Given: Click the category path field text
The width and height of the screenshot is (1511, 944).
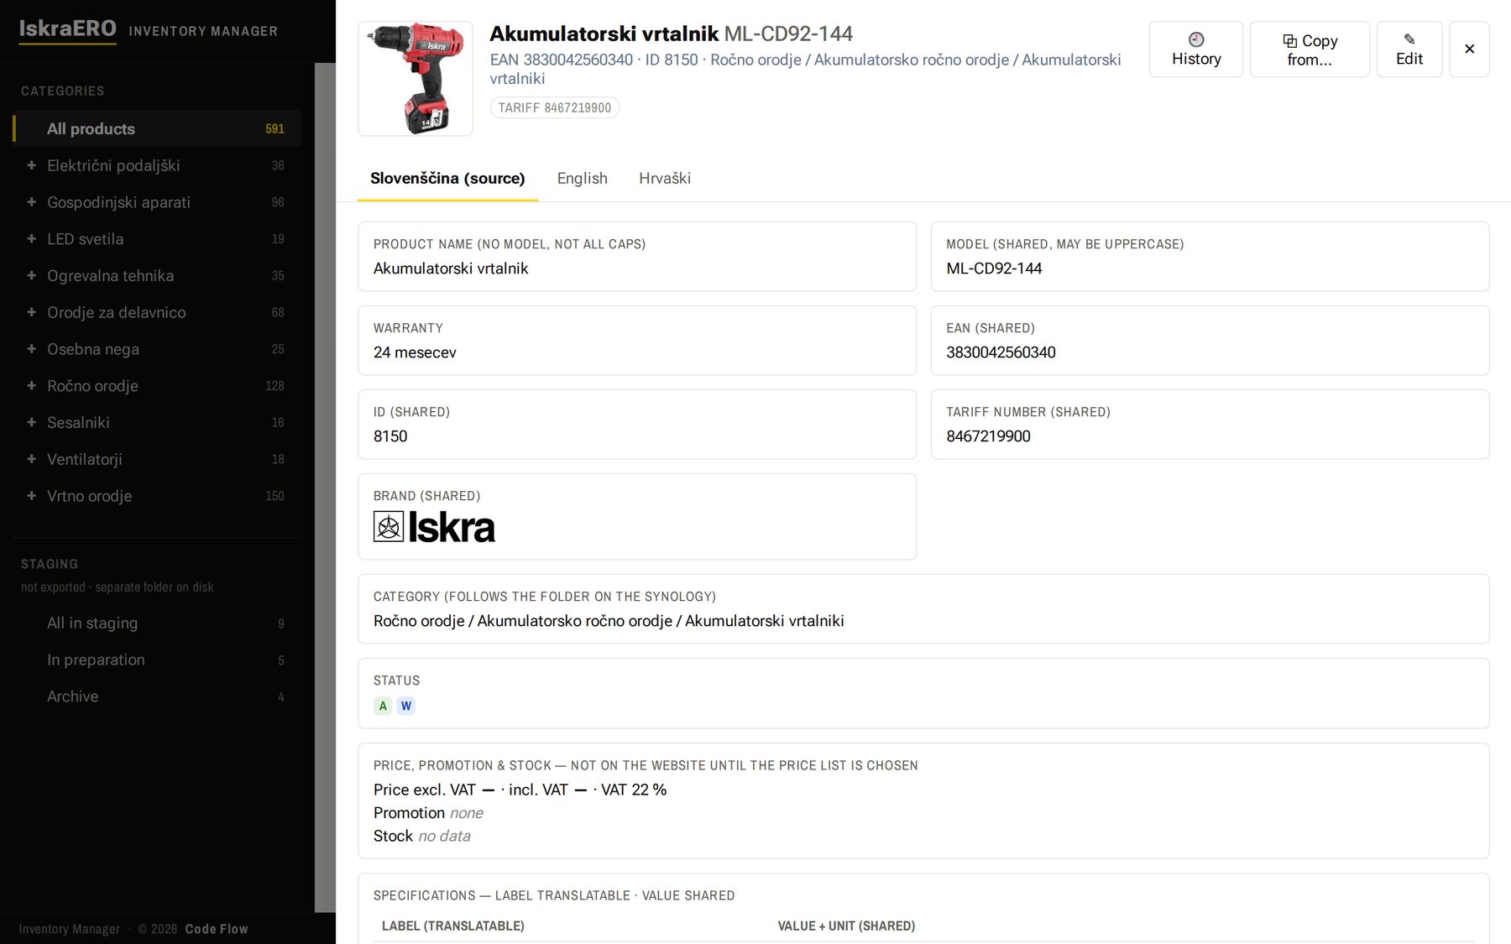Looking at the screenshot, I should click(x=609, y=621).
